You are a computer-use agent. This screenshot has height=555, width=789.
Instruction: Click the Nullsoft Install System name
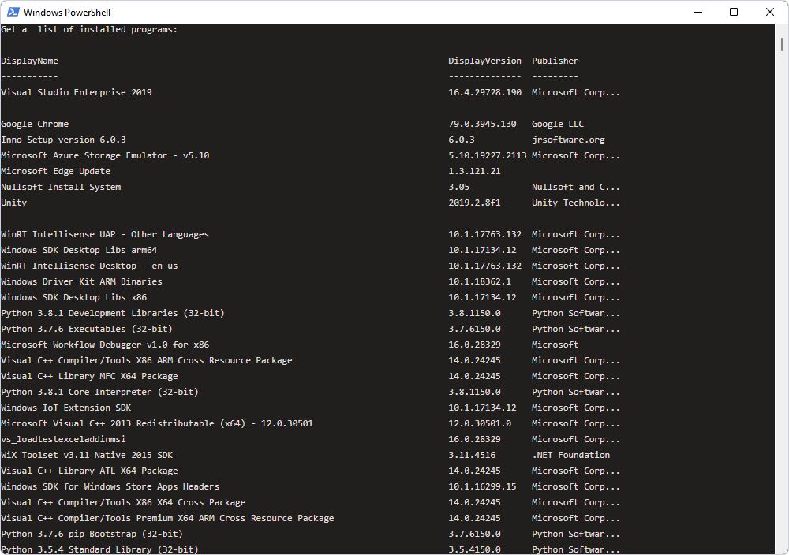[61, 187]
